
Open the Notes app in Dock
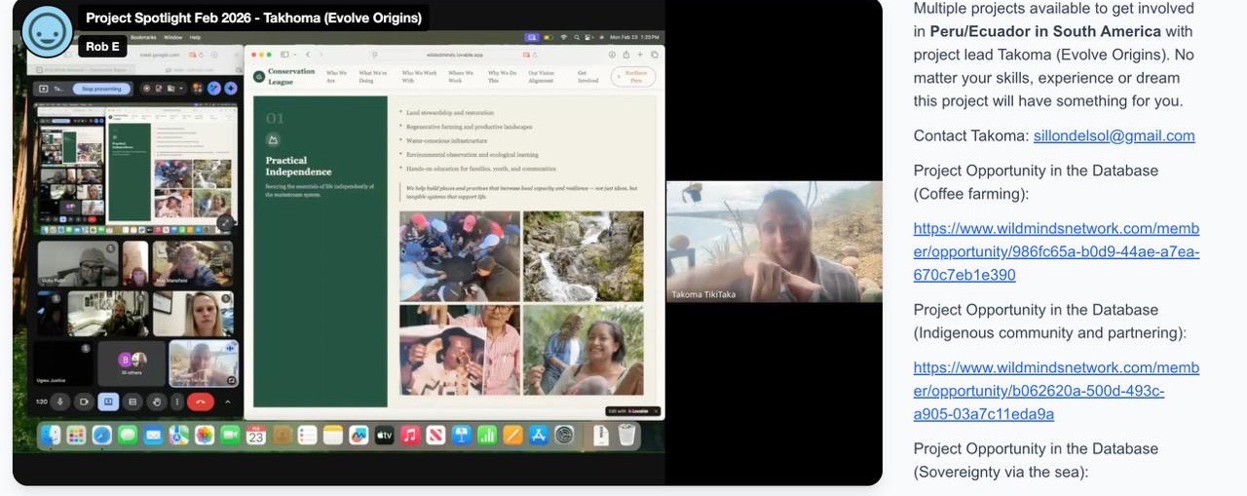pyautogui.click(x=333, y=436)
